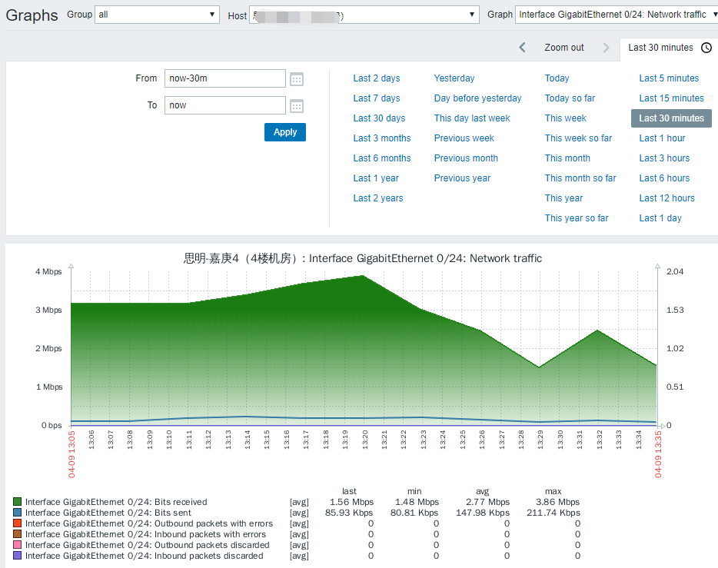
Task: Select the Last 1 day range
Action: 660,218
